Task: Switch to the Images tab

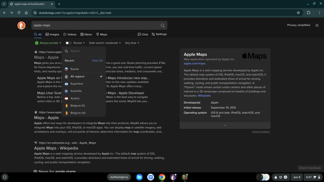Action: coord(52,34)
